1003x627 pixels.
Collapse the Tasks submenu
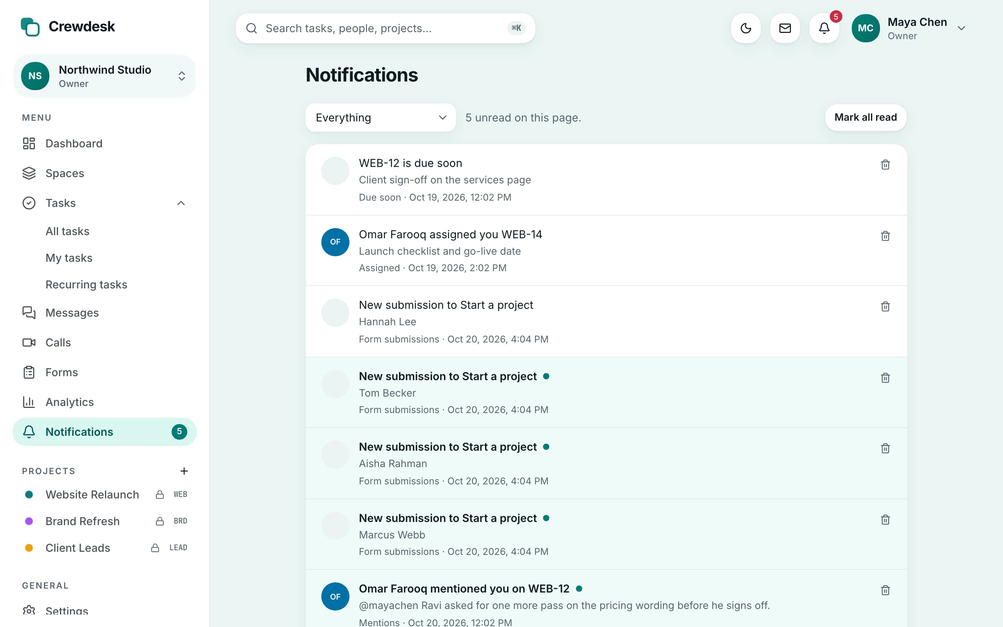[x=181, y=203]
